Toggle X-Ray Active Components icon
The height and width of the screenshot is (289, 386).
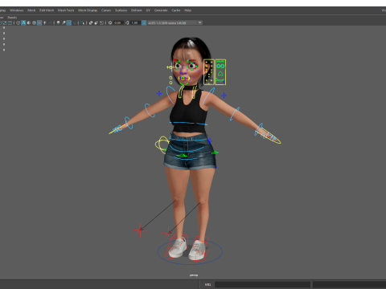(96, 22)
